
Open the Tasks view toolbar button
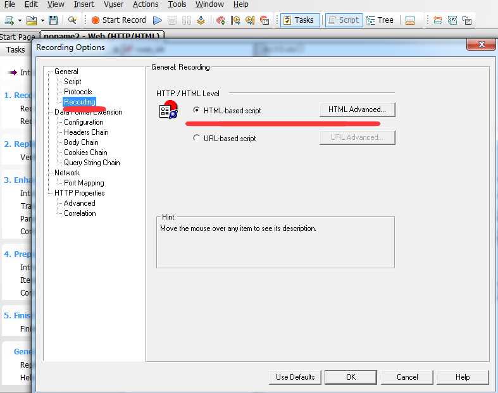click(x=300, y=20)
